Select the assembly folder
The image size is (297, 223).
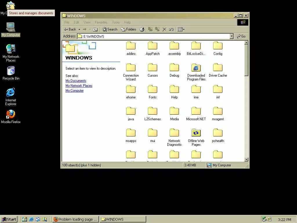(174, 48)
